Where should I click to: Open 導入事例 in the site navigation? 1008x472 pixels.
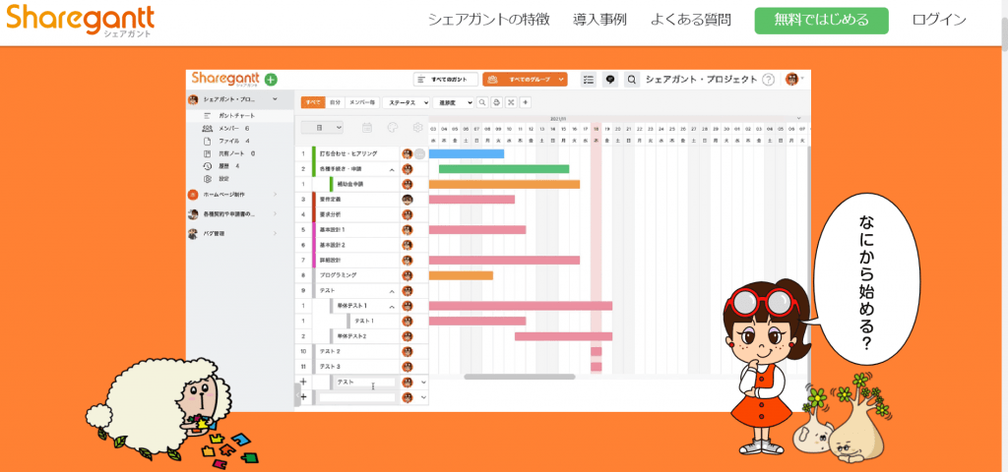click(599, 20)
